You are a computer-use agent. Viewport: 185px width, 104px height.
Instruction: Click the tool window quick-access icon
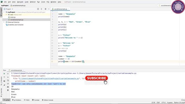click(1, 103)
